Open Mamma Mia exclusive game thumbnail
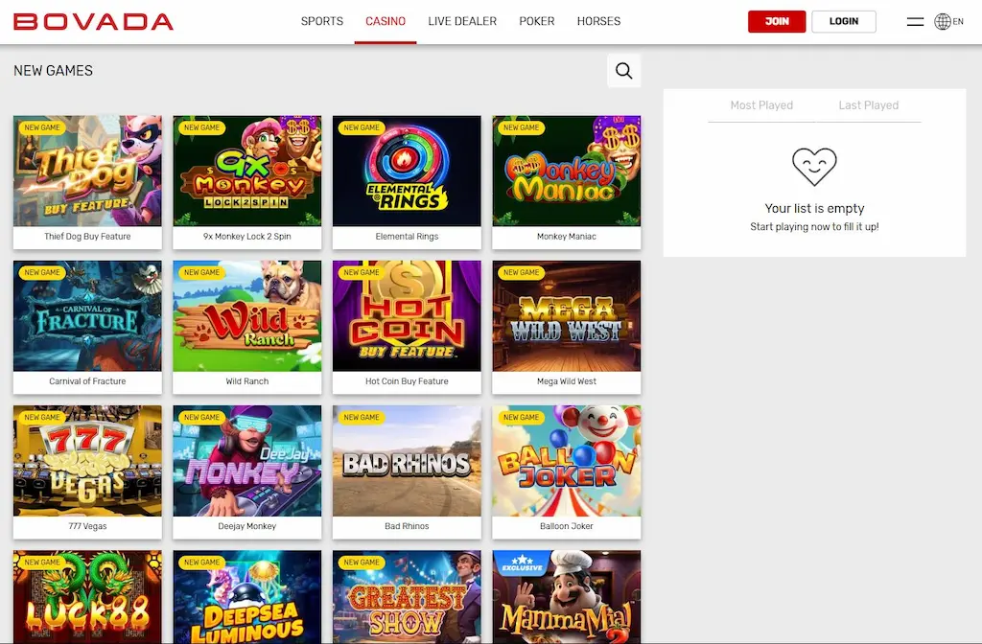 pyautogui.click(x=566, y=597)
